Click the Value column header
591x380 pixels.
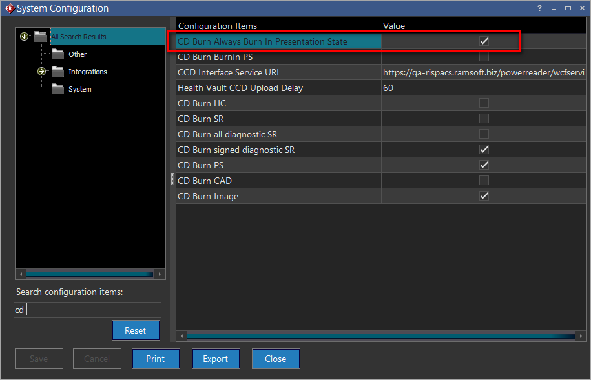pyautogui.click(x=394, y=26)
